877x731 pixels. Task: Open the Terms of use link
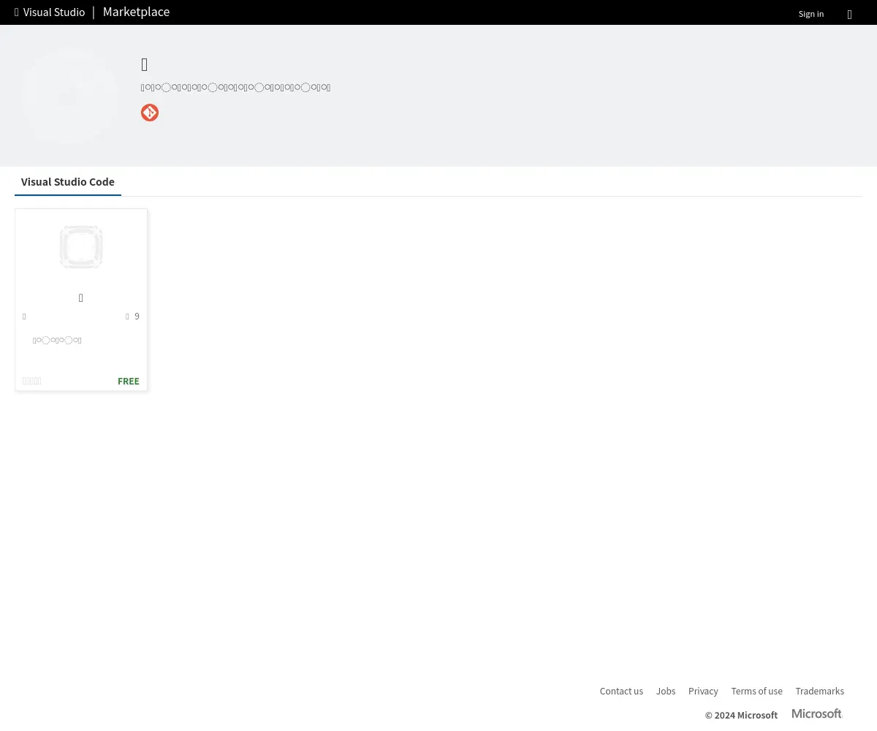(756, 691)
